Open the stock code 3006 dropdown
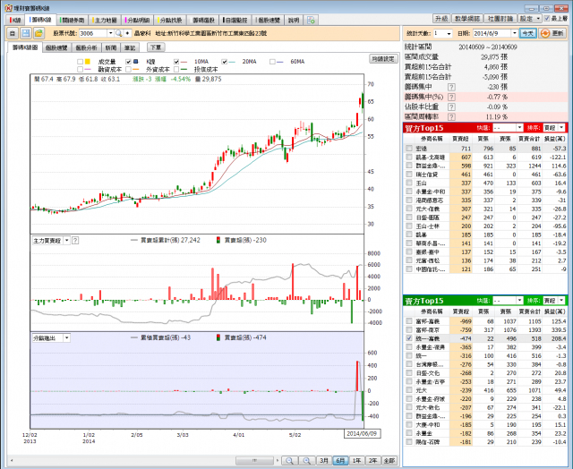Viewport: 573px width, 469px height. pyautogui.click(x=110, y=33)
